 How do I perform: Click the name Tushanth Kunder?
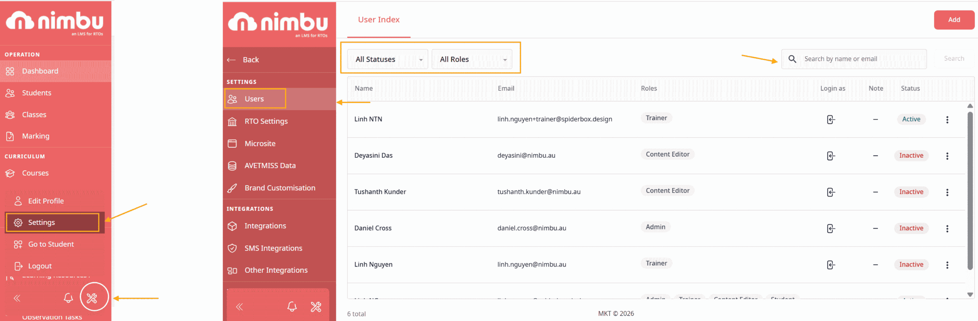380,192
